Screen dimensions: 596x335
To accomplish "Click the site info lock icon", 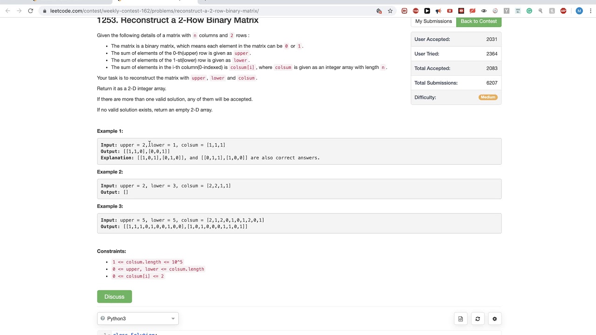I will click(x=45, y=11).
